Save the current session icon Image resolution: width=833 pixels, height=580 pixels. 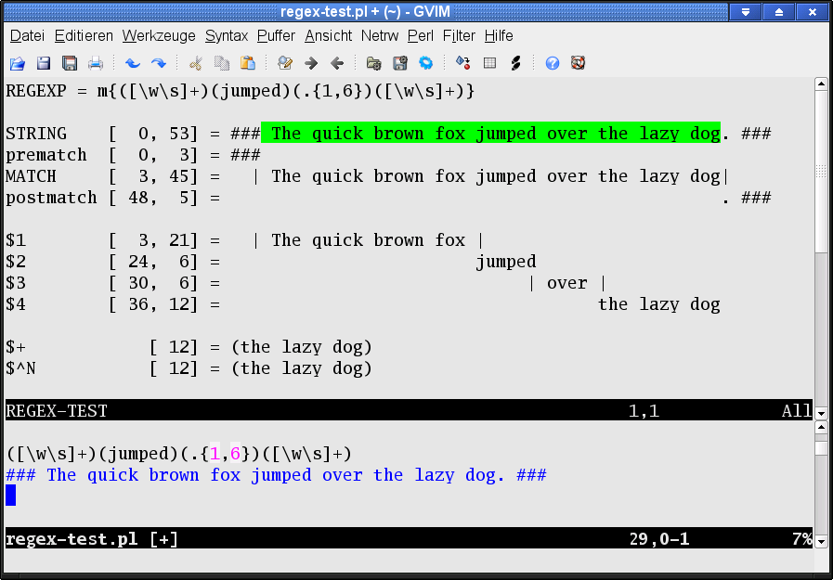[x=399, y=63]
